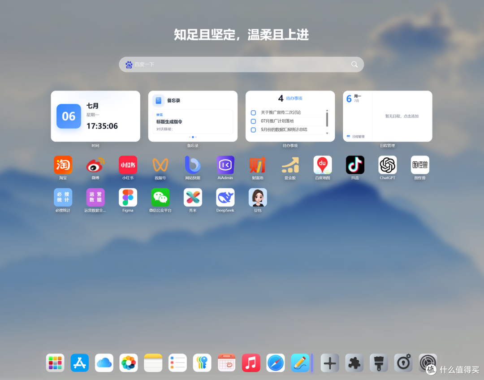This screenshot has width=484, height=380.
Task: Open App Store from the dock
Action: (80, 363)
